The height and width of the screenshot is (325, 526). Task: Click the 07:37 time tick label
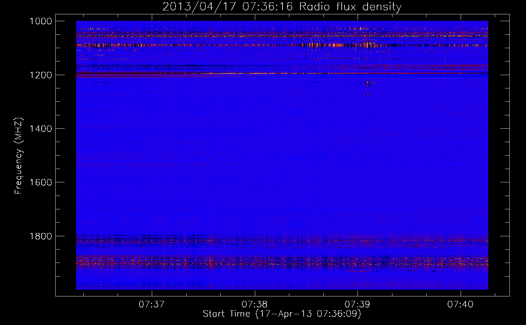click(x=151, y=305)
